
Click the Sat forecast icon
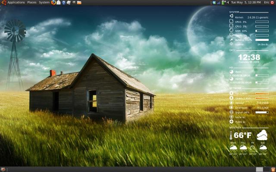click(263, 147)
